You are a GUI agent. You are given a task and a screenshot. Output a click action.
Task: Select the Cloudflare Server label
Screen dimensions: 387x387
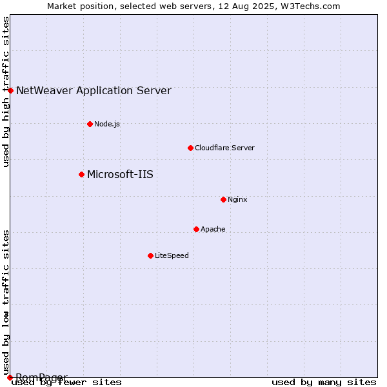[225, 148]
